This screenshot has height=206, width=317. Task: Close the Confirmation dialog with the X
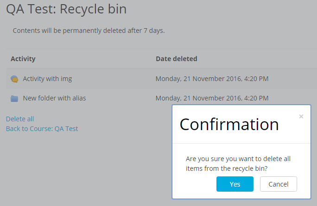(301, 117)
